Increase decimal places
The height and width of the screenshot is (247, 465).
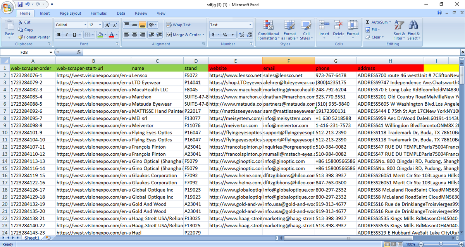coord(242,35)
